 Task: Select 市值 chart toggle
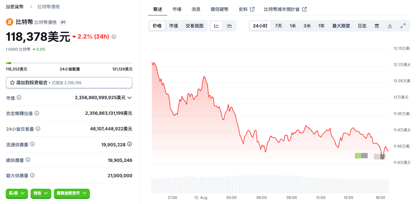click(x=174, y=26)
